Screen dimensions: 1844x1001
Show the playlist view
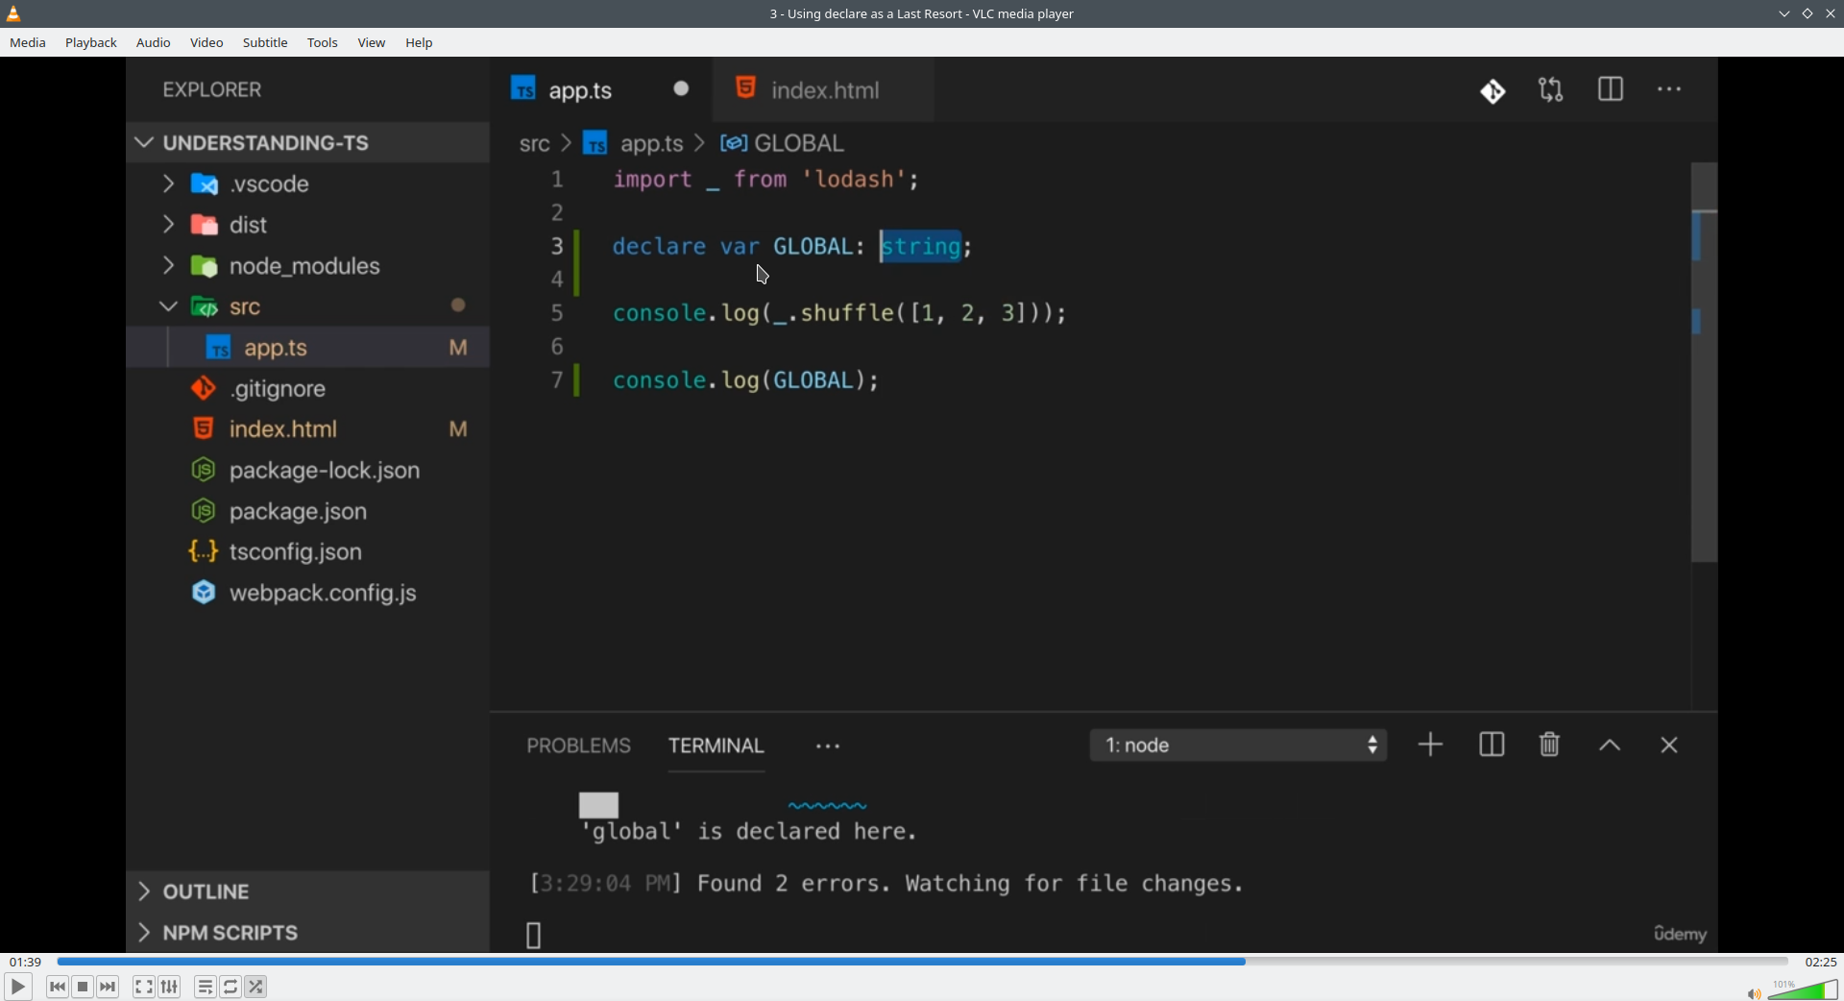point(206,987)
